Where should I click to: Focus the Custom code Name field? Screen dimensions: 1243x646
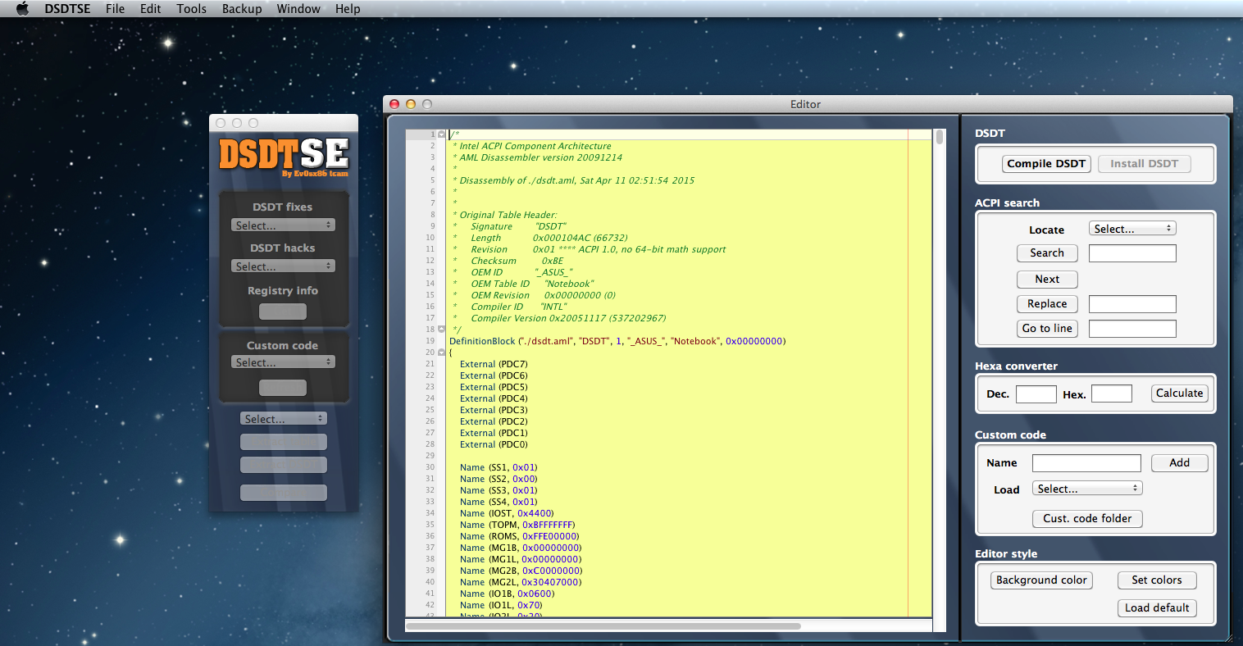click(x=1086, y=463)
